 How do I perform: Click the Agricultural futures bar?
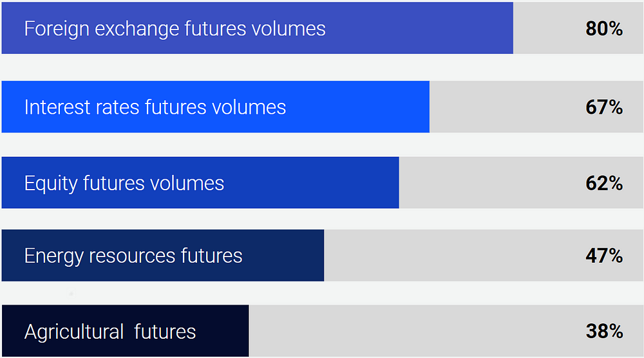click(x=126, y=330)
